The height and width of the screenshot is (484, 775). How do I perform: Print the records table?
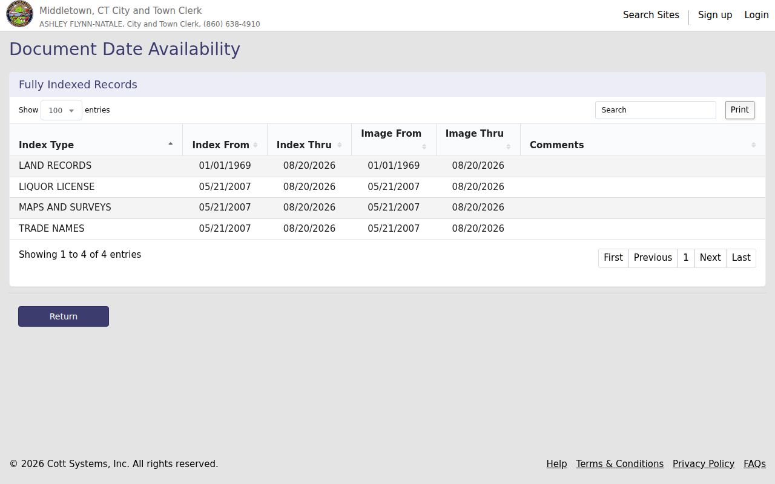(x=740, y=110)
